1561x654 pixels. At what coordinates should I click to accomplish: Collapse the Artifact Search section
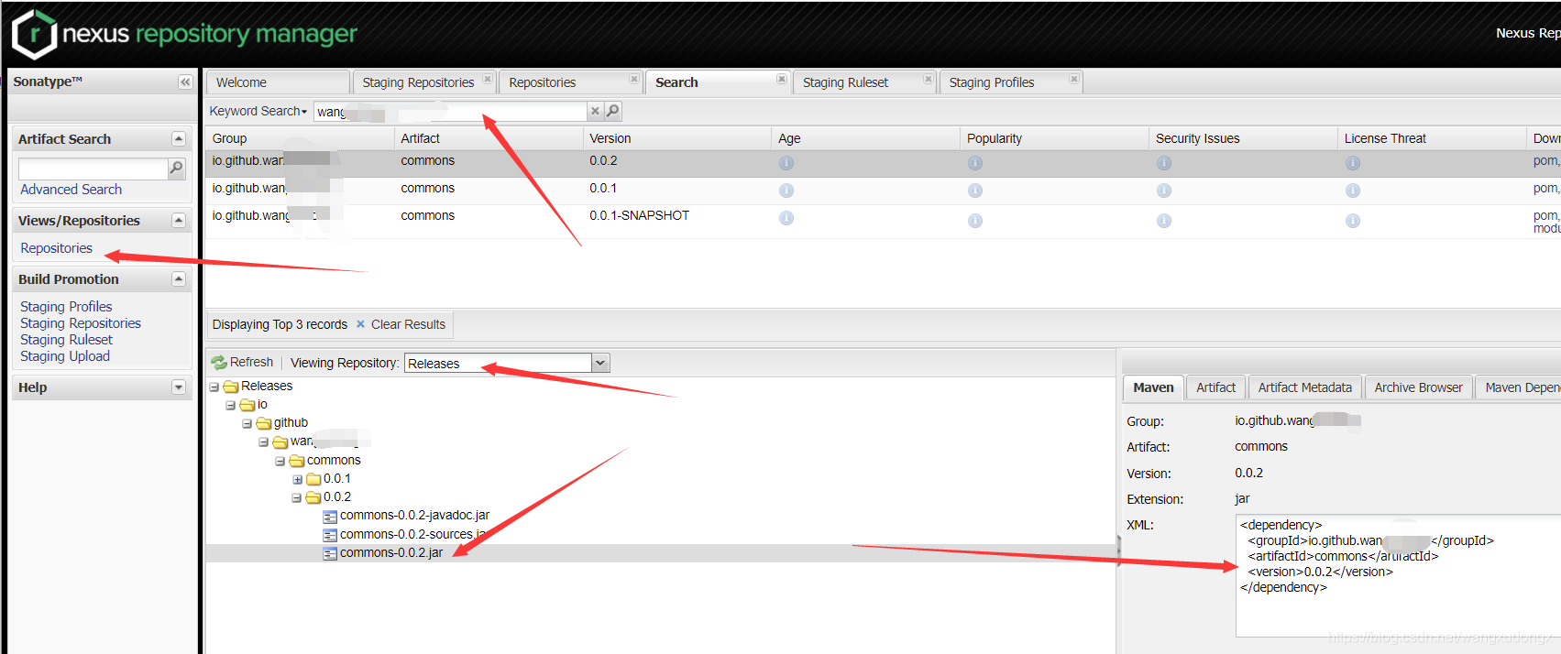(x=179, y=138)
